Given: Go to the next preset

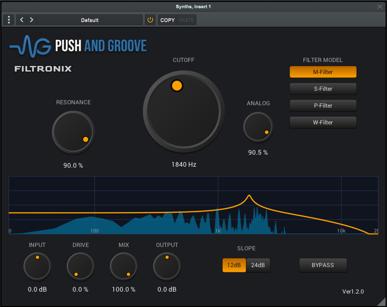Looking at the screenshot, I should (x=32, y=20).
